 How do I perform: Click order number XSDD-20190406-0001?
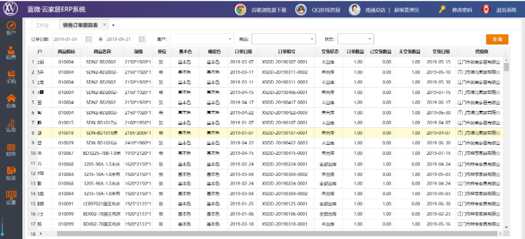pos(285,92)
